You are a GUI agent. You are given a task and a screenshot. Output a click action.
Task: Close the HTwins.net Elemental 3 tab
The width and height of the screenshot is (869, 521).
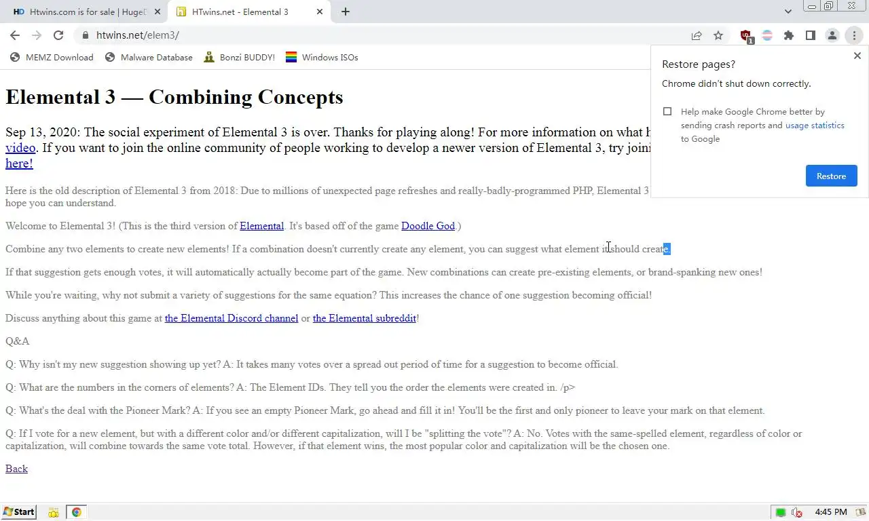[x=320, y=12]
